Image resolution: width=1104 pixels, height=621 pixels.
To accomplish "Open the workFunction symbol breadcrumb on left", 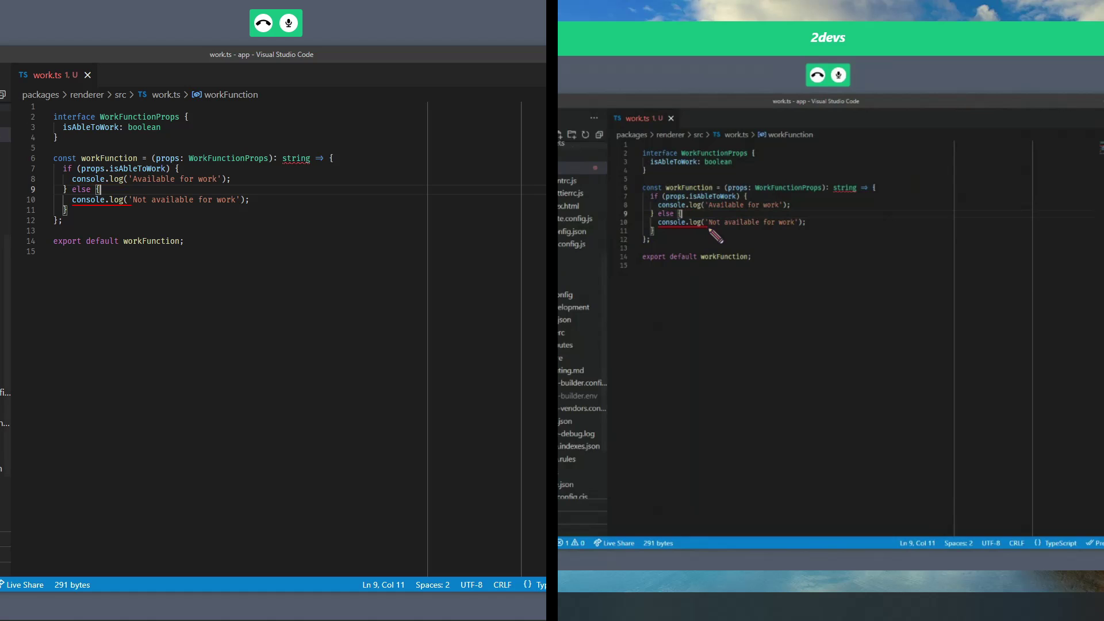I will click(230, 95).
